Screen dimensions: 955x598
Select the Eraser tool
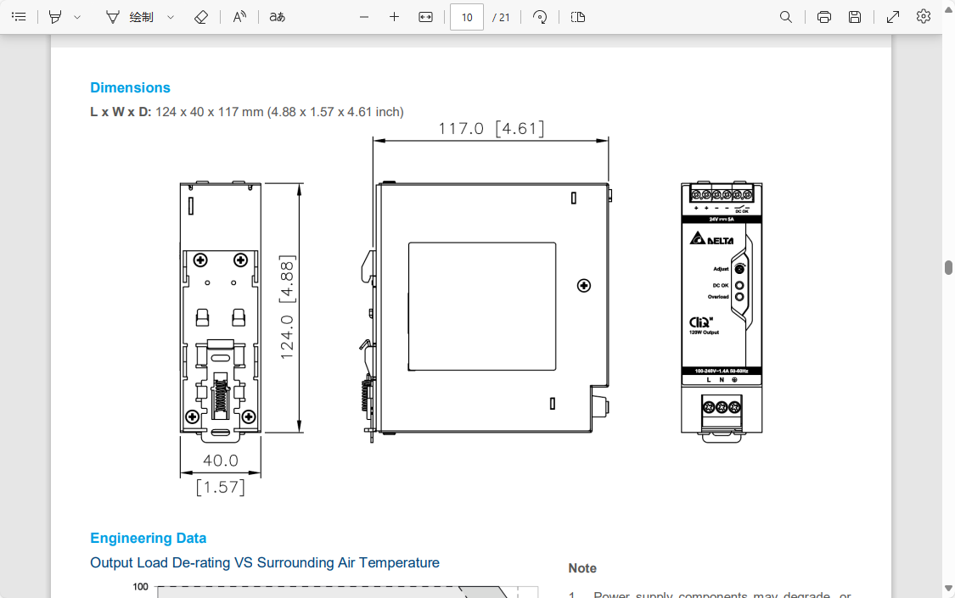[x=201, y=17]
